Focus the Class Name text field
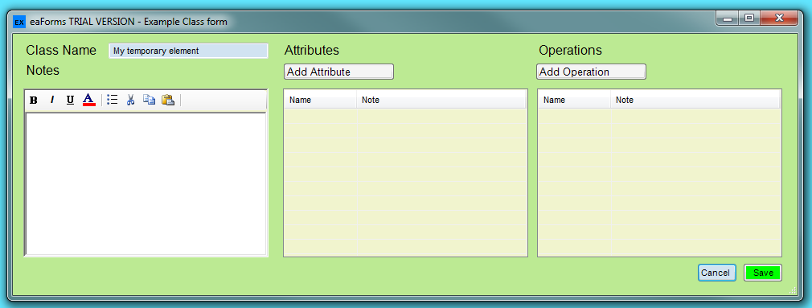812x308 pixels. (188, 51)
